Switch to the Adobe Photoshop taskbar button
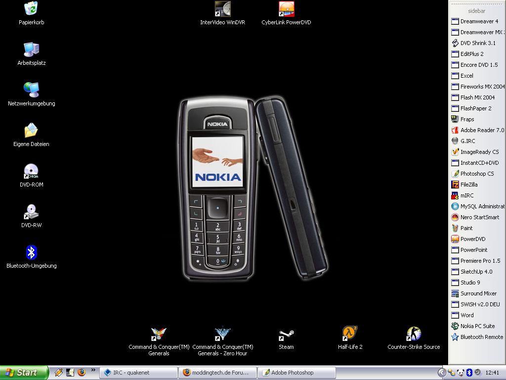Viewport: 506px width, 380px height. coord(297,373)
